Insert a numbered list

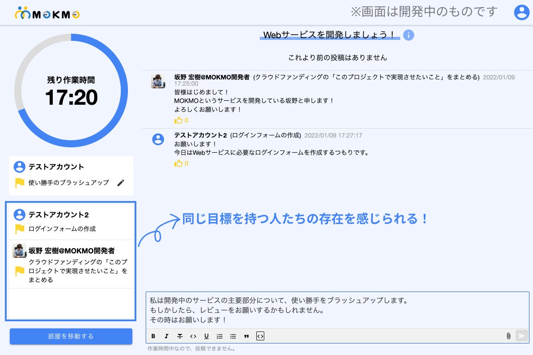point(219,336)
